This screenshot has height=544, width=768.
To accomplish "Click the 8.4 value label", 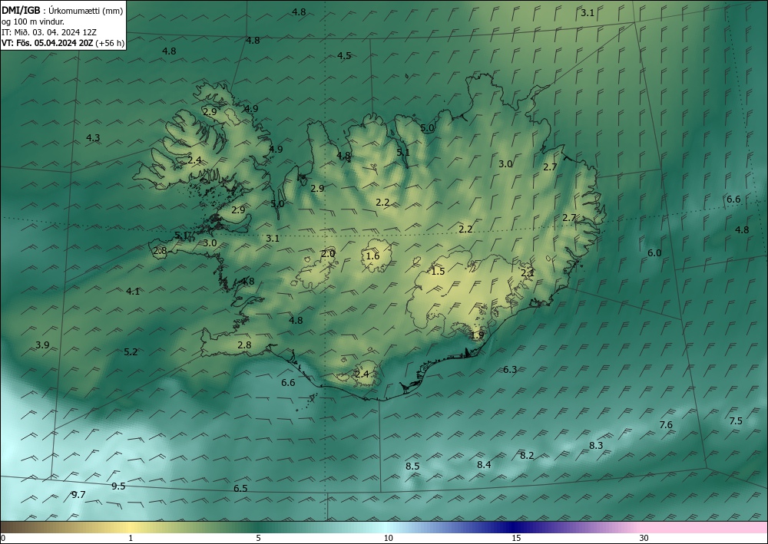I will [x=484, y=465].
